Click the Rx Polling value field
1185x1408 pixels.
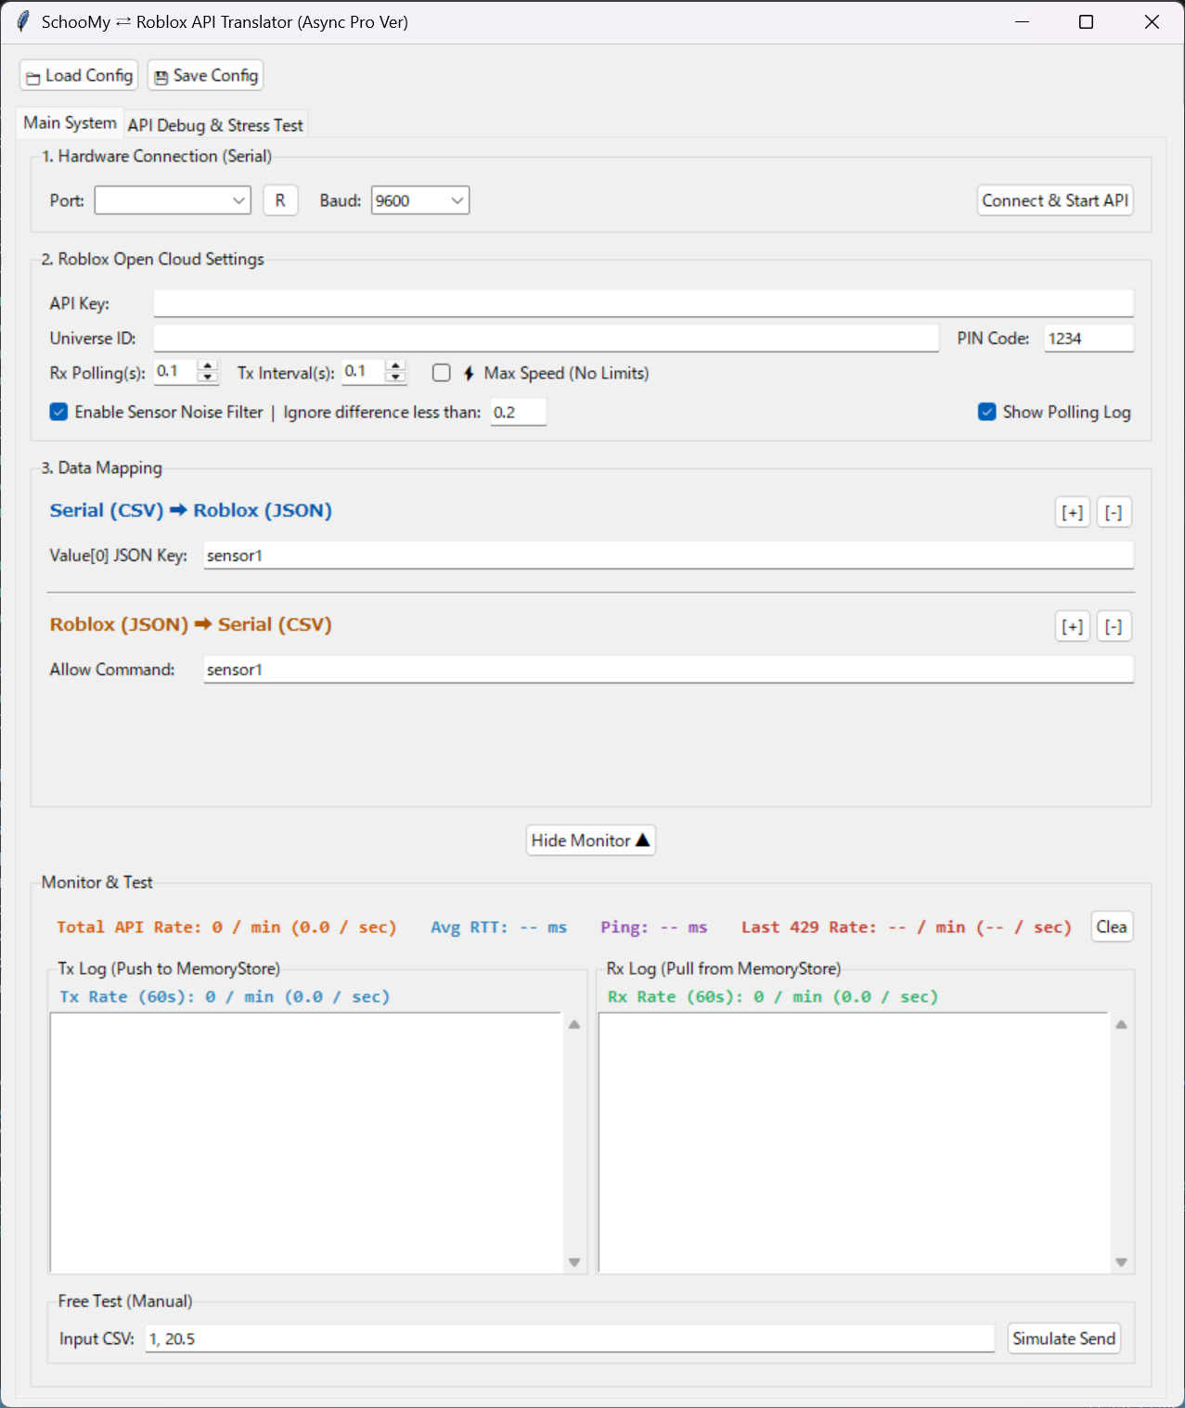175,372
